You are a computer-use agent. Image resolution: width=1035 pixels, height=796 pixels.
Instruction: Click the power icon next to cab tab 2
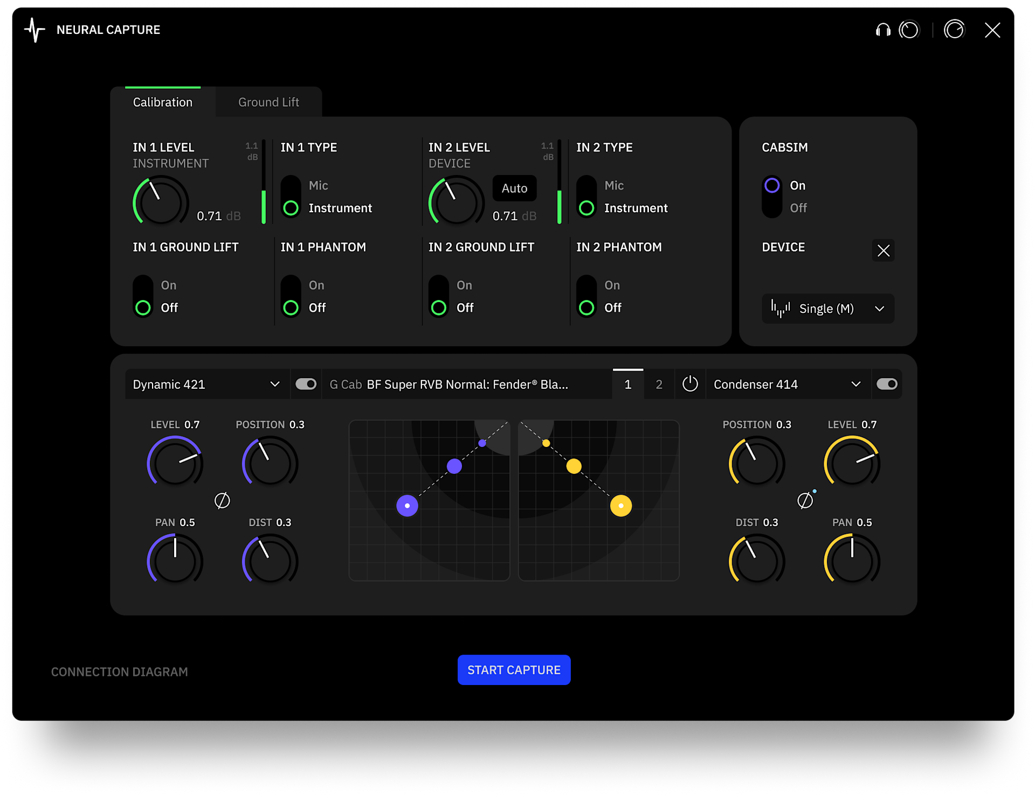tap(690, 384)
